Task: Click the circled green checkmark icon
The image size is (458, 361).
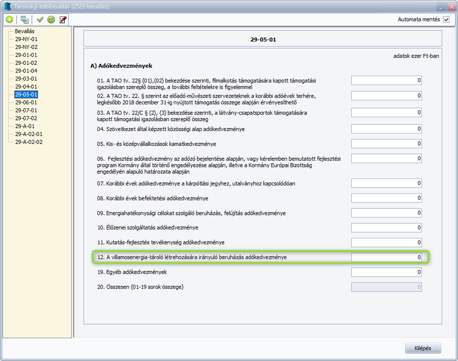Action: [x=51, y=19]
